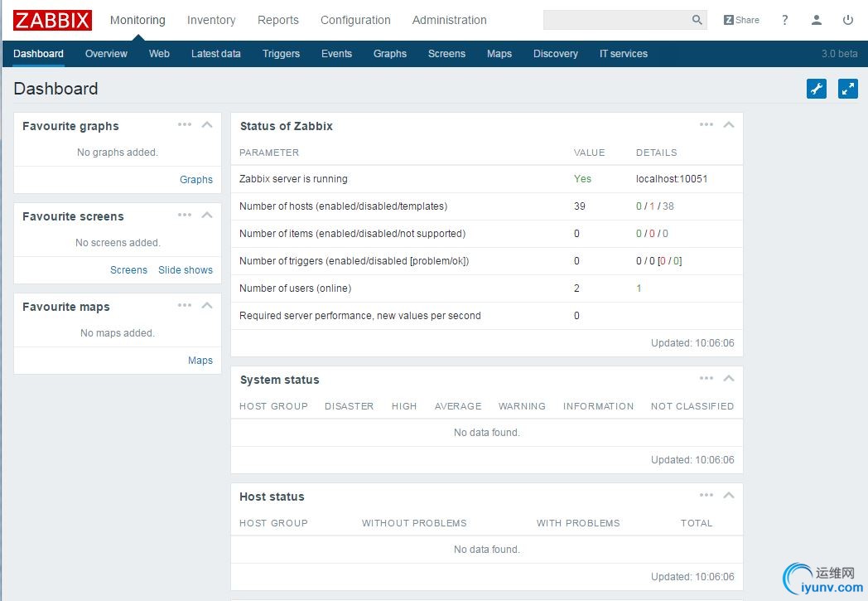Follow the Slide shows link
This screenshot has width=868, height=601.
point(186,270)
